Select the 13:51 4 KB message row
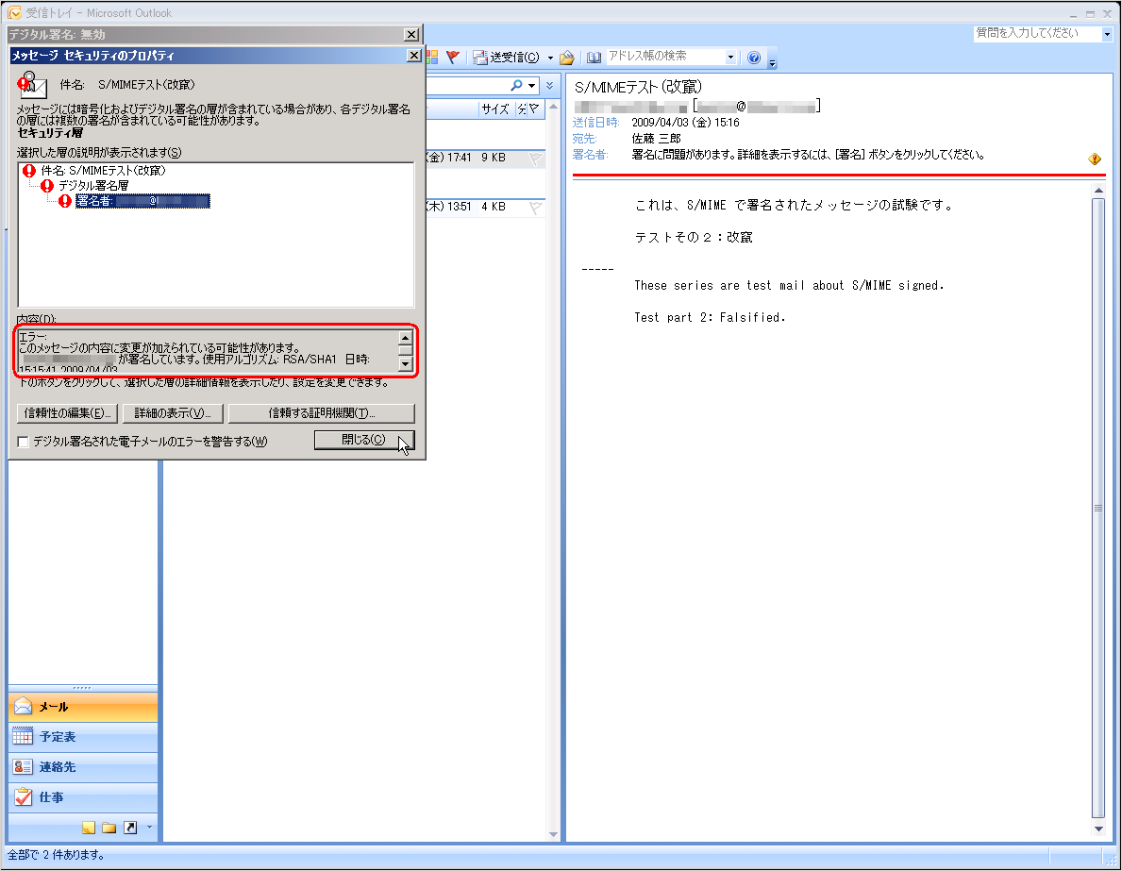1122x871 pixels. (x=485, y=207)
